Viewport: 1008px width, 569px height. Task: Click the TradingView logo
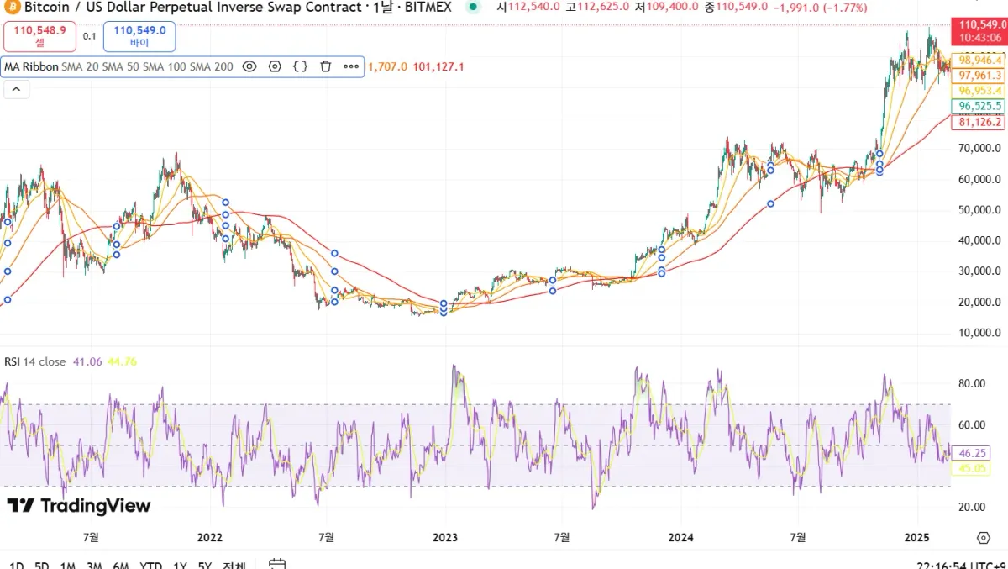coord(79,505)
